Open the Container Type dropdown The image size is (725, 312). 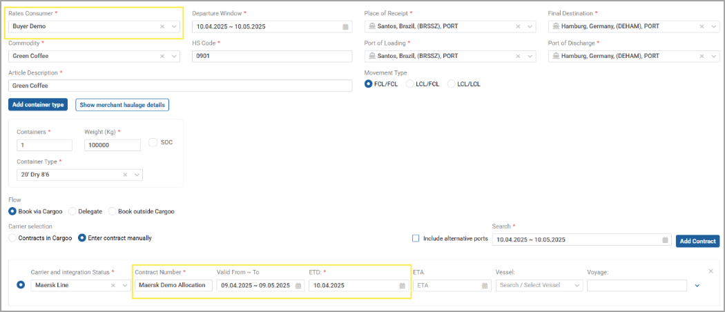tap(137, 175)
